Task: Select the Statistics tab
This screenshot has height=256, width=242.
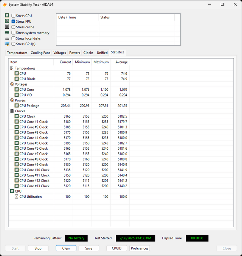Action: (x=117, y=52)
